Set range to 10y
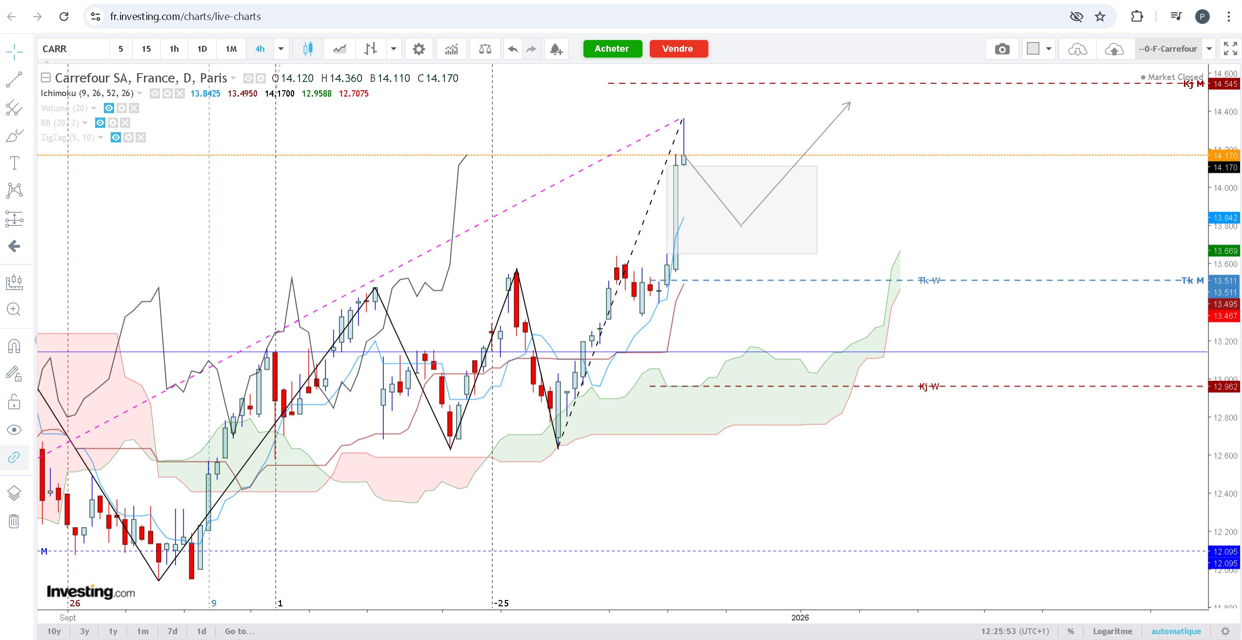1242x640 pixels. (54, 631)
